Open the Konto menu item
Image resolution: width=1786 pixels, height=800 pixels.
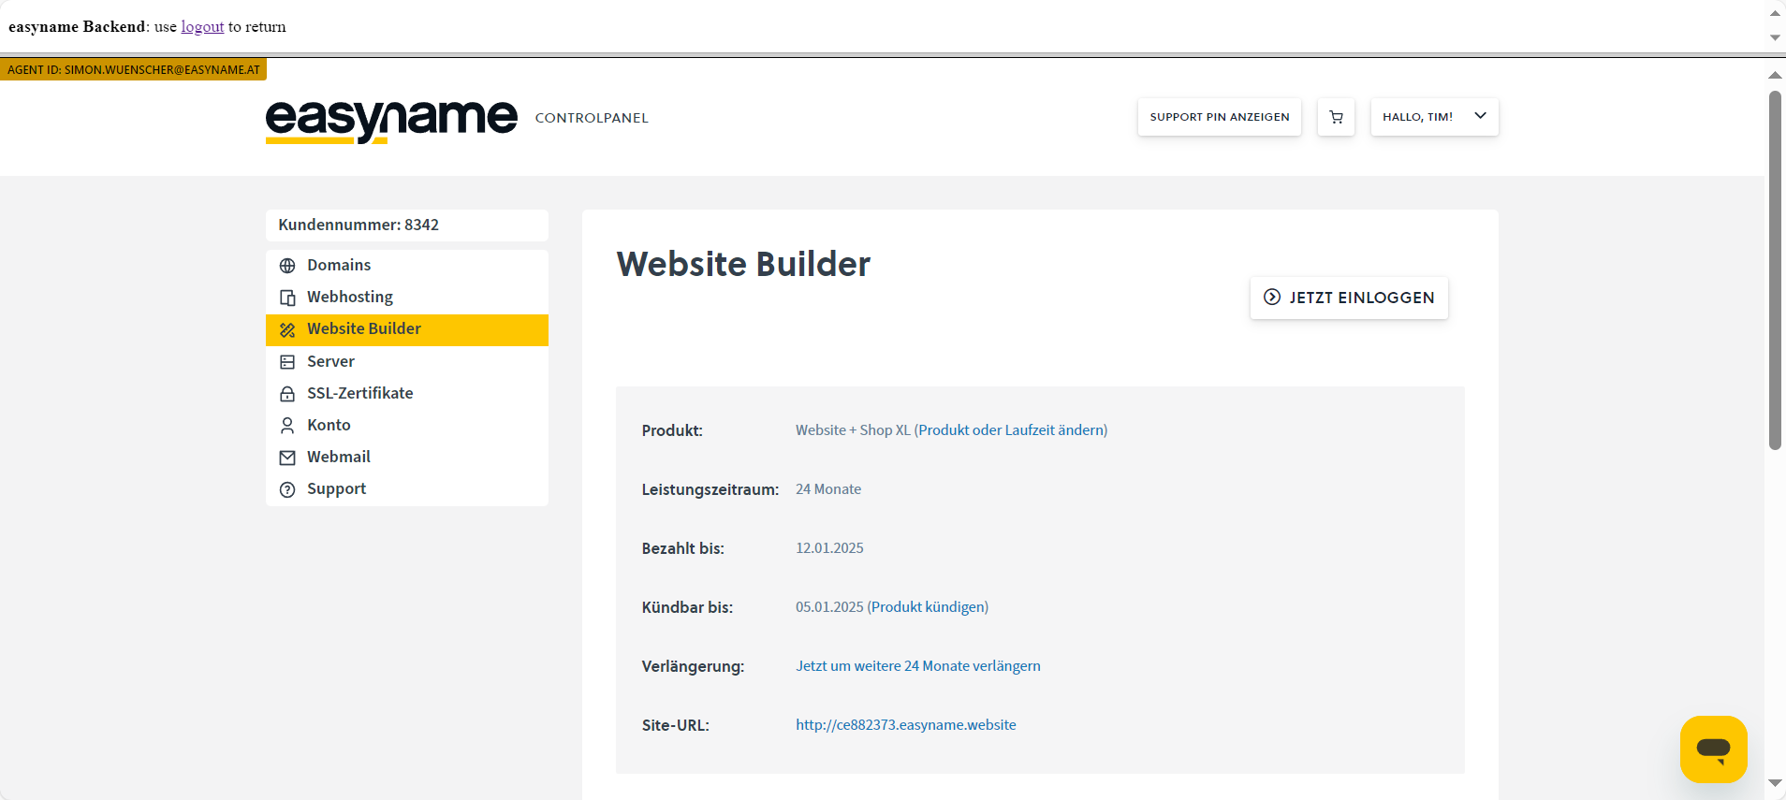pos(329,425)
